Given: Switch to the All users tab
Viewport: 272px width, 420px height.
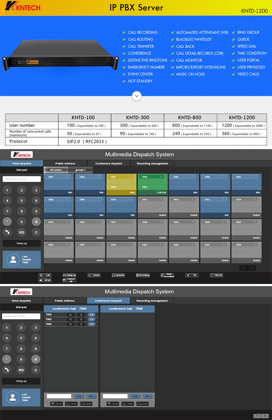Looking at the screenshot, I should [56, 170].
